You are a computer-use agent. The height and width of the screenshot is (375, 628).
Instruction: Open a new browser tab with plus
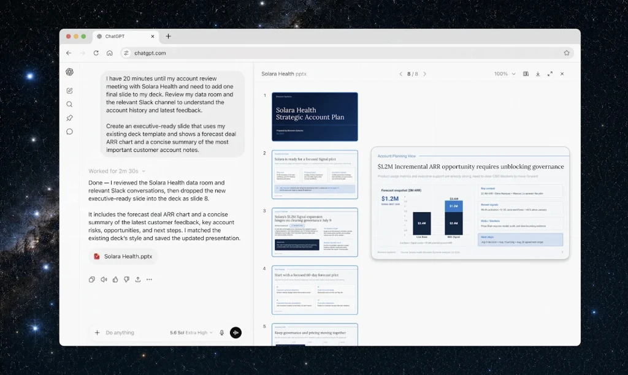point(168,36)
